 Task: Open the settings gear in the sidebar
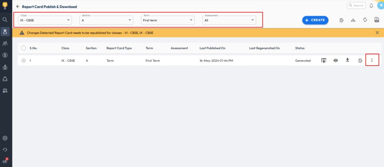pos(5,138)
